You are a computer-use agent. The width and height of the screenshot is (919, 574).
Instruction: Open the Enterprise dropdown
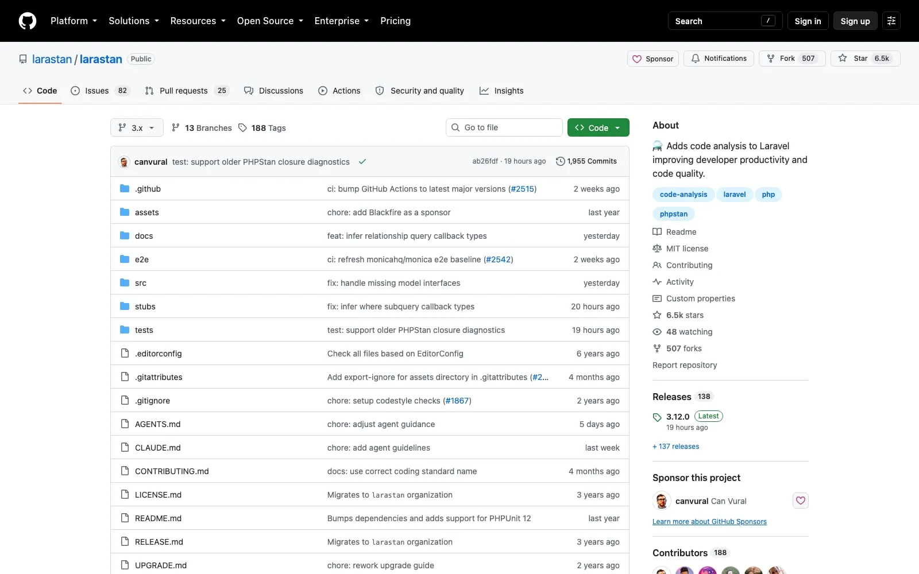(x=342, y=21)
